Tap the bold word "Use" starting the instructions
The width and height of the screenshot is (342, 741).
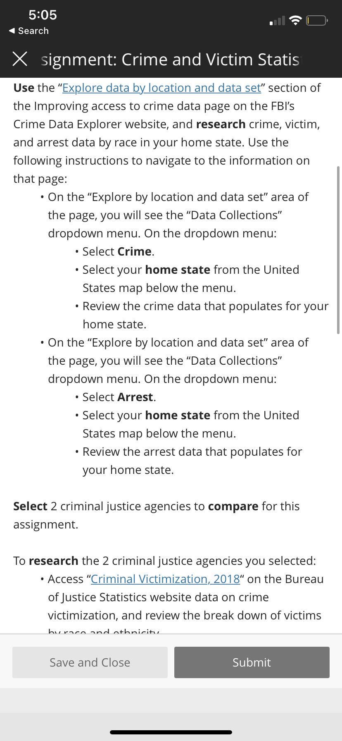click(24, 88)
